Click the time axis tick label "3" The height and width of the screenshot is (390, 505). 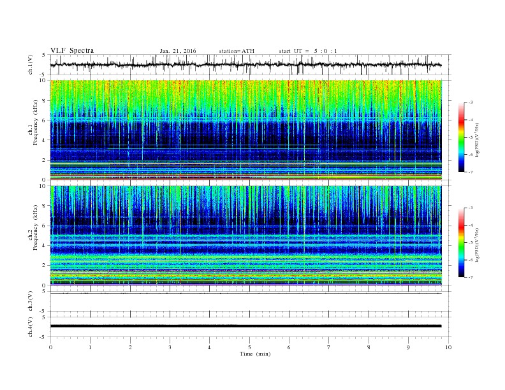pyautogui.click(x=170, y=347)
